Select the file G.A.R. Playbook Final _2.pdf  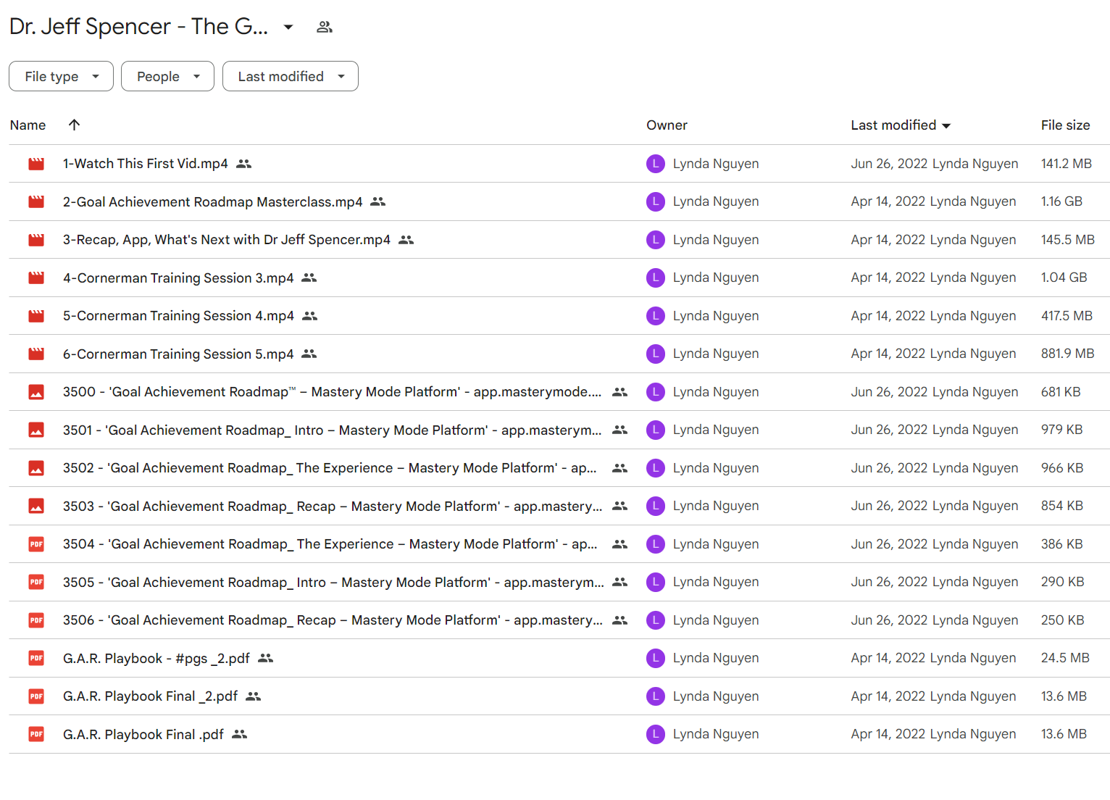(151, 696)
